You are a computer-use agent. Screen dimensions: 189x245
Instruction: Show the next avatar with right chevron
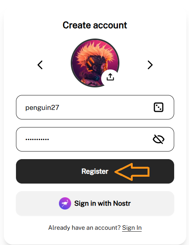click(x=150, y=65)
